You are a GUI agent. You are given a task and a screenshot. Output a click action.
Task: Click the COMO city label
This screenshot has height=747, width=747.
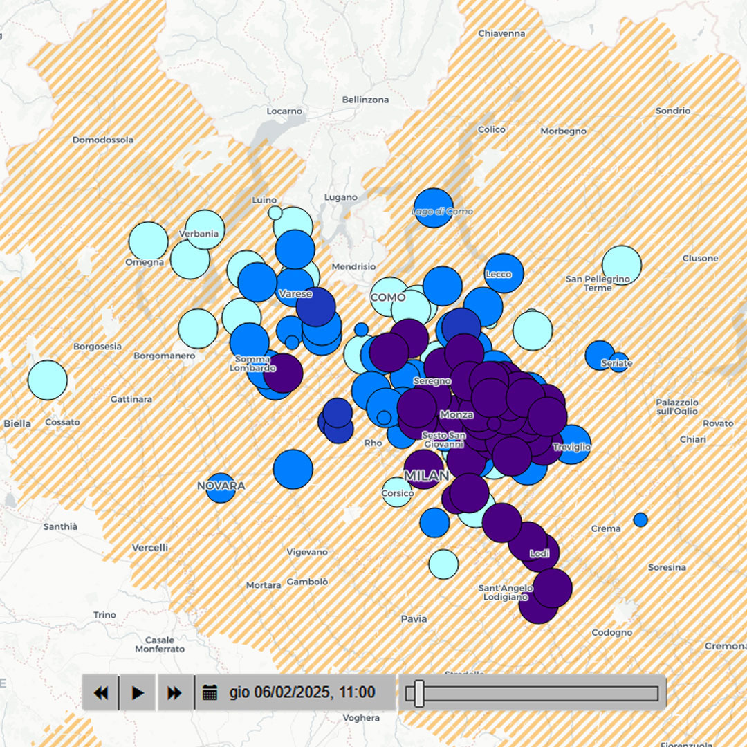tap(388, 297)
